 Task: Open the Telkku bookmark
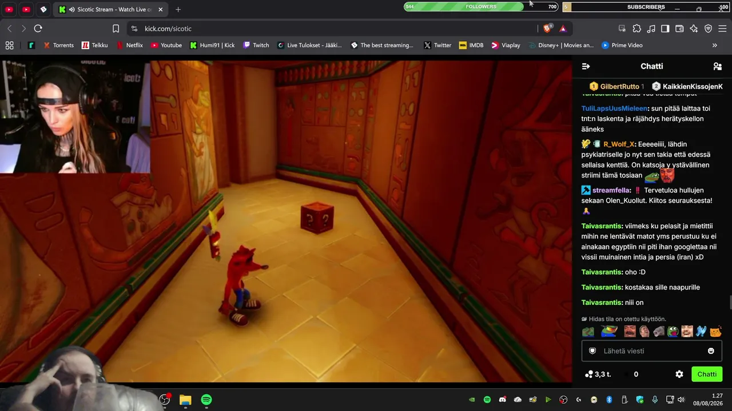click(x=94, y=45)
